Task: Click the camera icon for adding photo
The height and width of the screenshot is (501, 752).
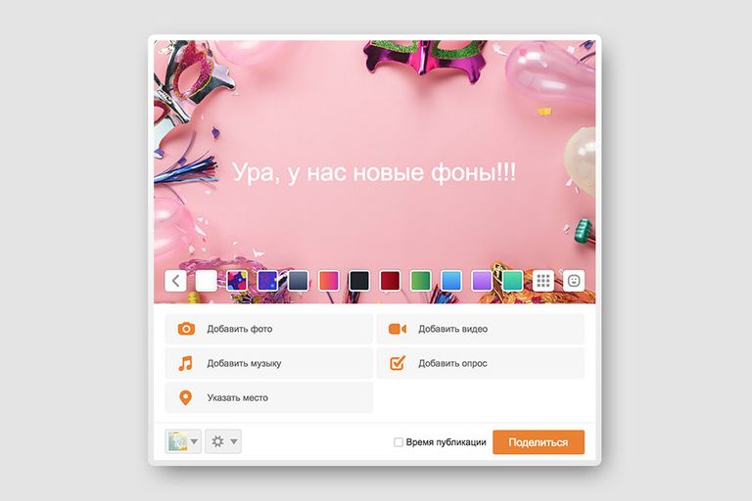Action: (186, 329)
